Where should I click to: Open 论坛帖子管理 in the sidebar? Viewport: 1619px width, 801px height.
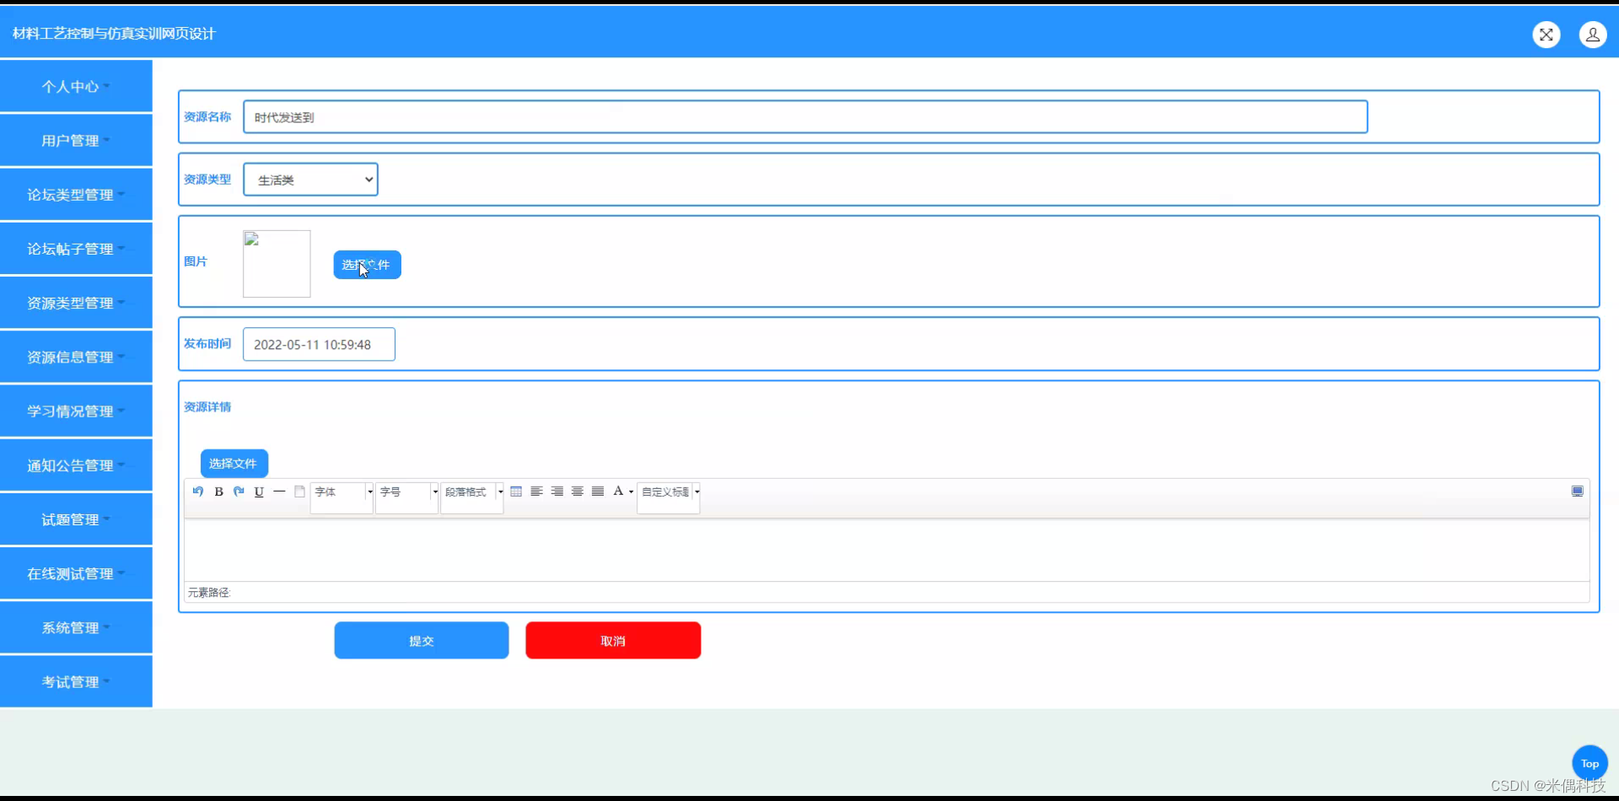pos(76,249)
